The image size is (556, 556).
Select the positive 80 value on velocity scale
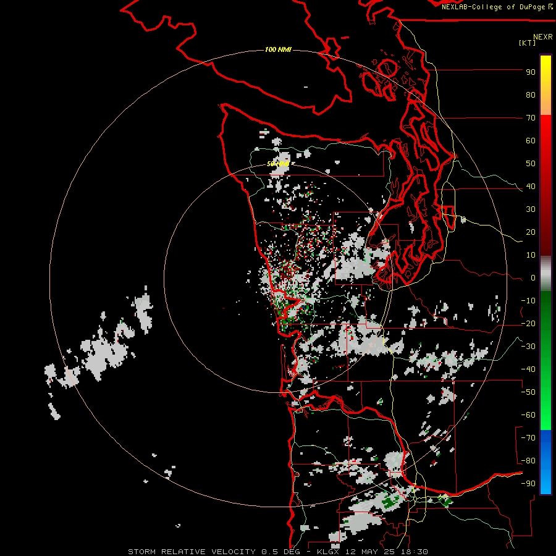531,95
